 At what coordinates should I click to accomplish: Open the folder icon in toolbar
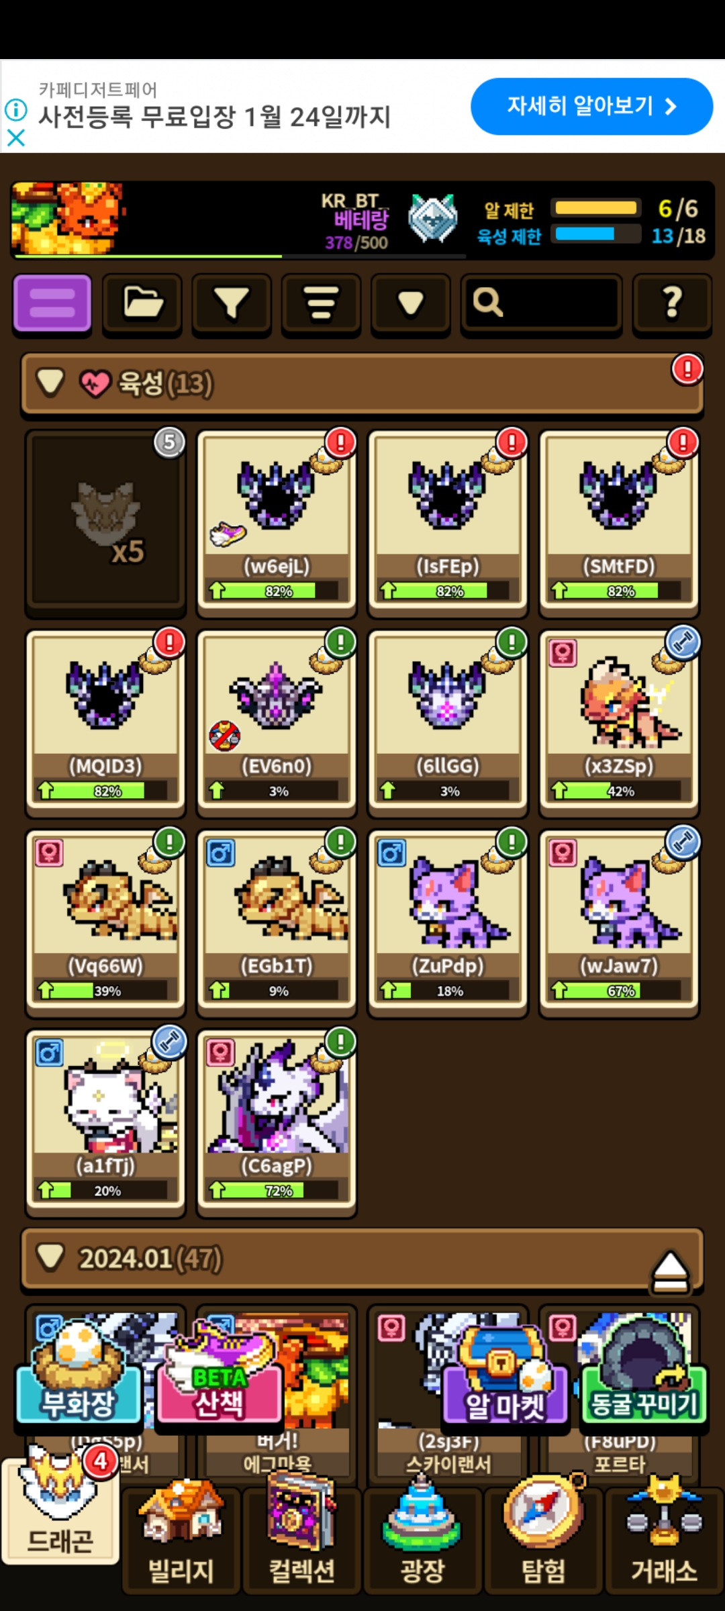point(142,303)
